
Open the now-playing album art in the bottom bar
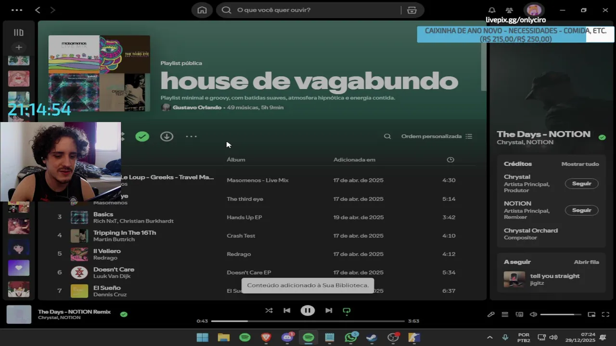pyautogui.click(x=19, y=314)
